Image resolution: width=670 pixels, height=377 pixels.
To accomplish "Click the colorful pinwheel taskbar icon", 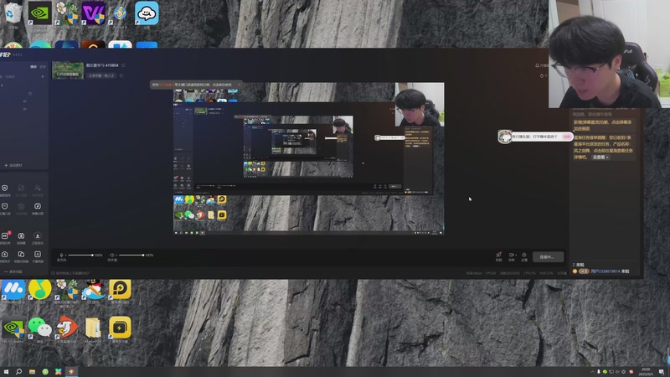I will pos(59,372).
